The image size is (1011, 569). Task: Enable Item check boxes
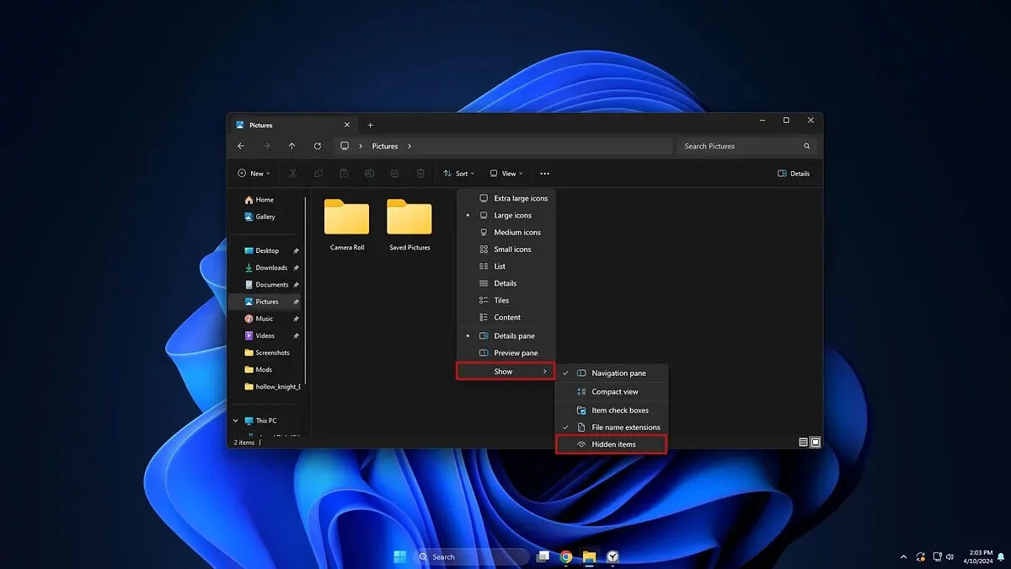pyautogui.click(x=619, y=411)
